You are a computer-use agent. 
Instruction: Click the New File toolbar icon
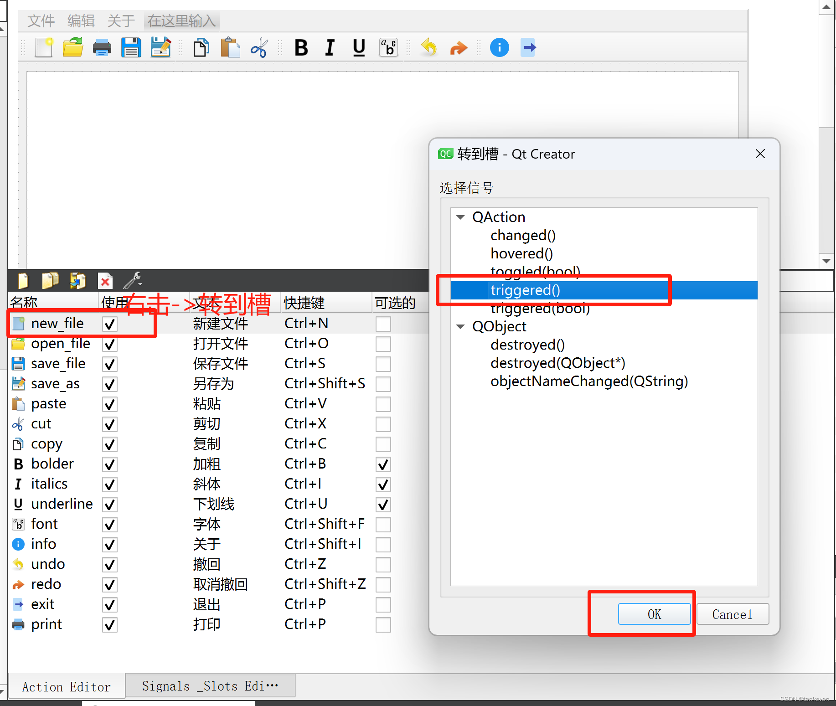pyautogui.click(x=43, y=47)
